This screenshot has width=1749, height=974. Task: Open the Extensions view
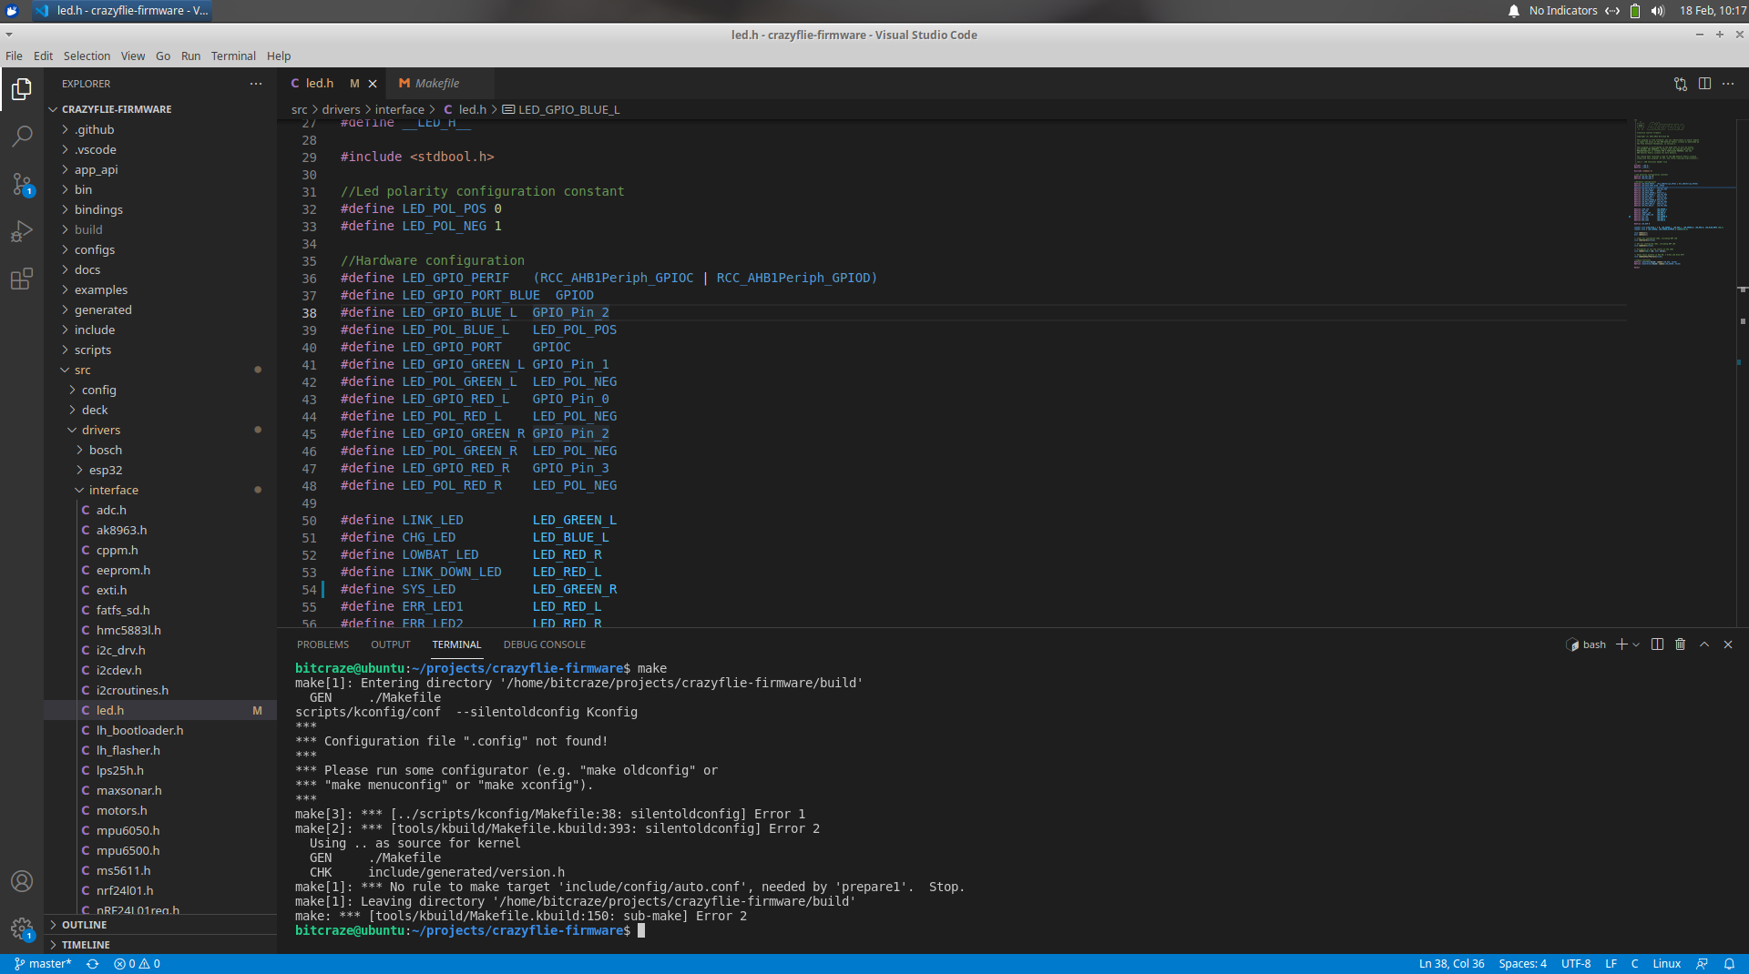22,279
